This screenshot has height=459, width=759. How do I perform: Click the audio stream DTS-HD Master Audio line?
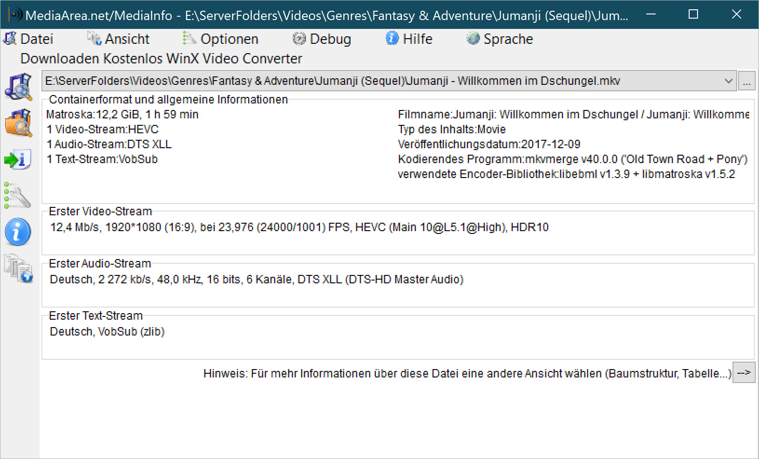click(x=257, y=280)
